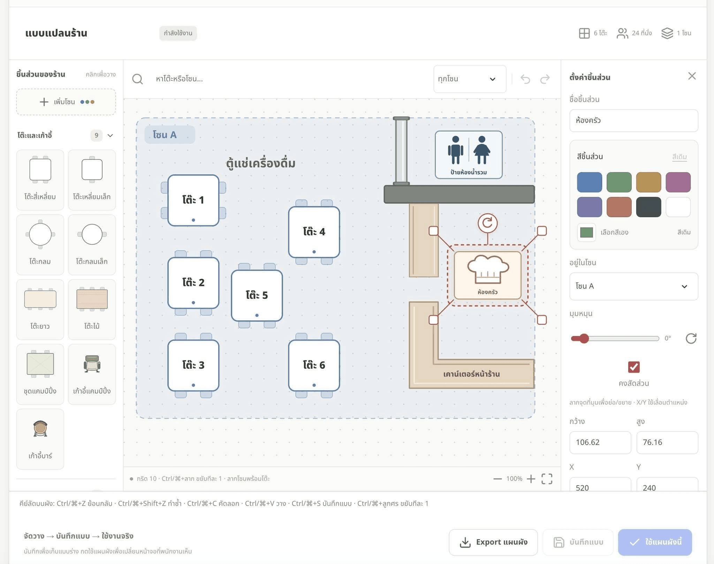Click the ใช้แผนผังนี้ apply button
714x564 pixels.
[x=655, y=542]
